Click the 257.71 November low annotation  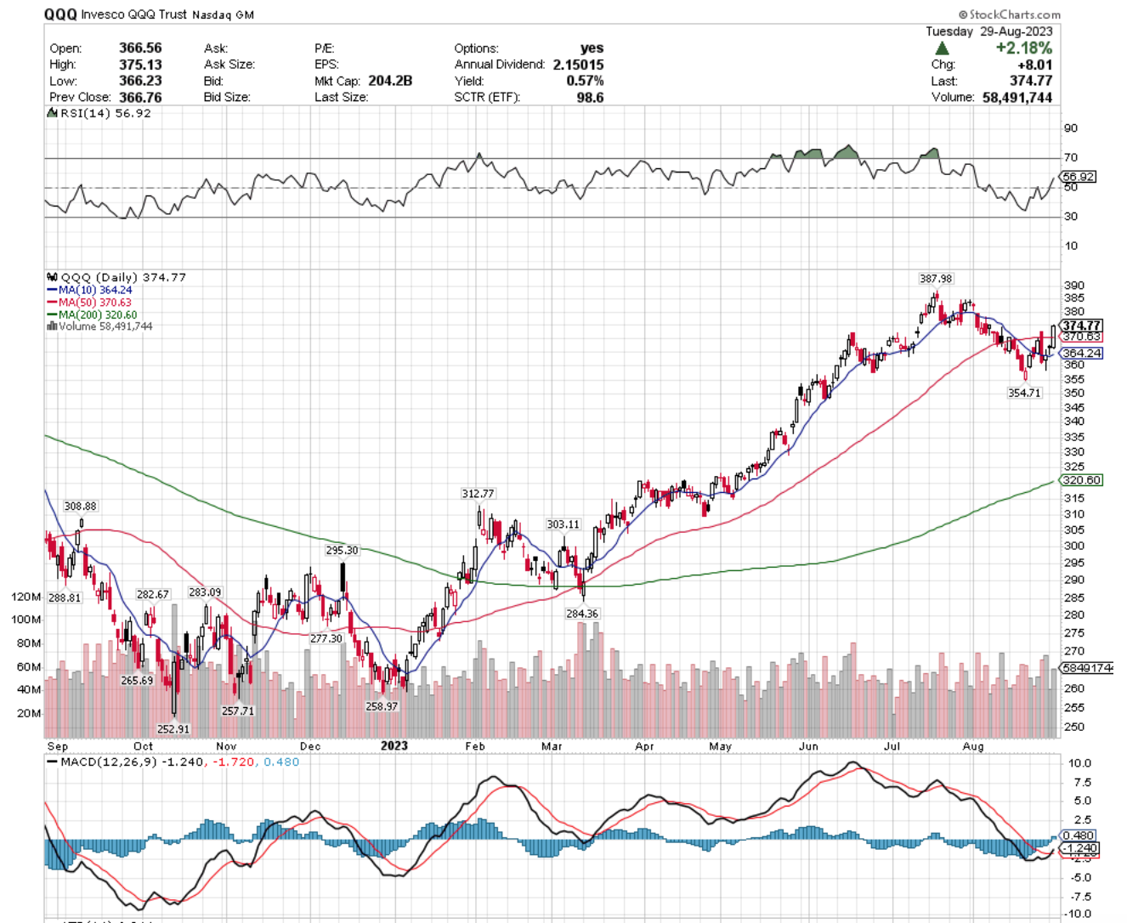(x=238, y=711)
